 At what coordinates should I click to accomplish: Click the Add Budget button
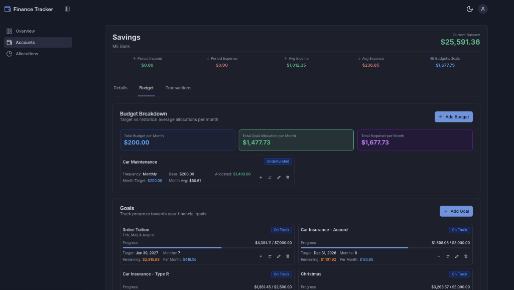coord(453,117)
